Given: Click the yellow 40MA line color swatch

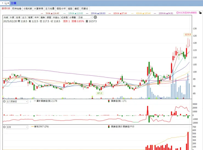Looking at the screenshot, I should coord(132,13).
